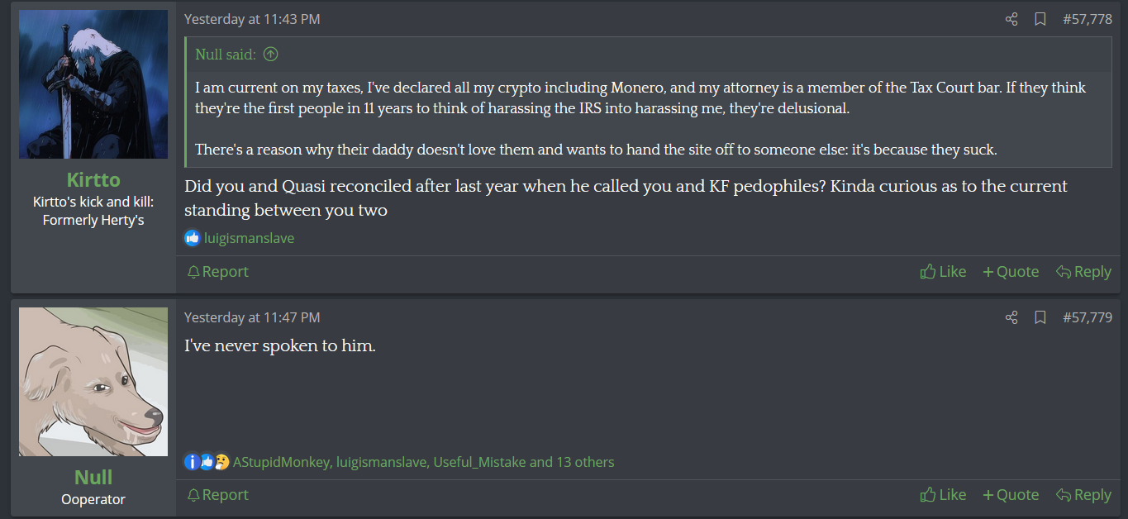Bookmark Null's post #57,779
Viewport: 1128px width, 519px height.
(x=1040, y=317)
